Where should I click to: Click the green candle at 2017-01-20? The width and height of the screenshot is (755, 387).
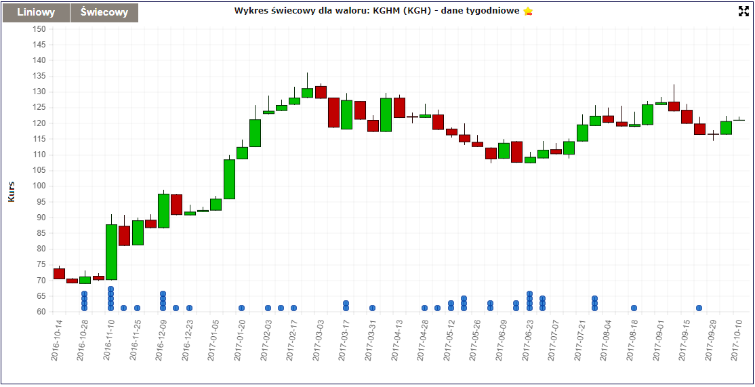click(242, 153)
